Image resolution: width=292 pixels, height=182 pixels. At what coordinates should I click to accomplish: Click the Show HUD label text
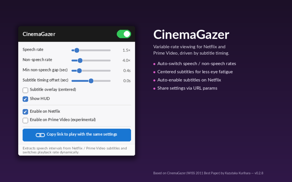[x=40, y=99]
